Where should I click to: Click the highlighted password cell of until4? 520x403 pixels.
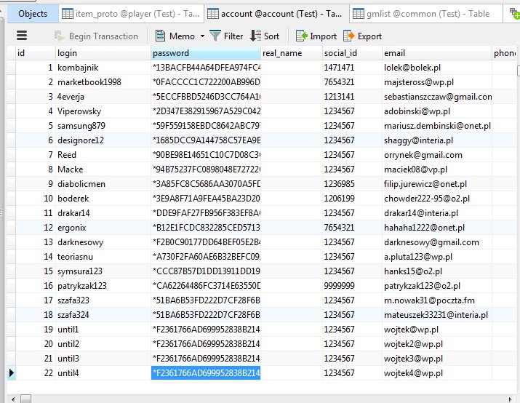click(x=206, y=373)
